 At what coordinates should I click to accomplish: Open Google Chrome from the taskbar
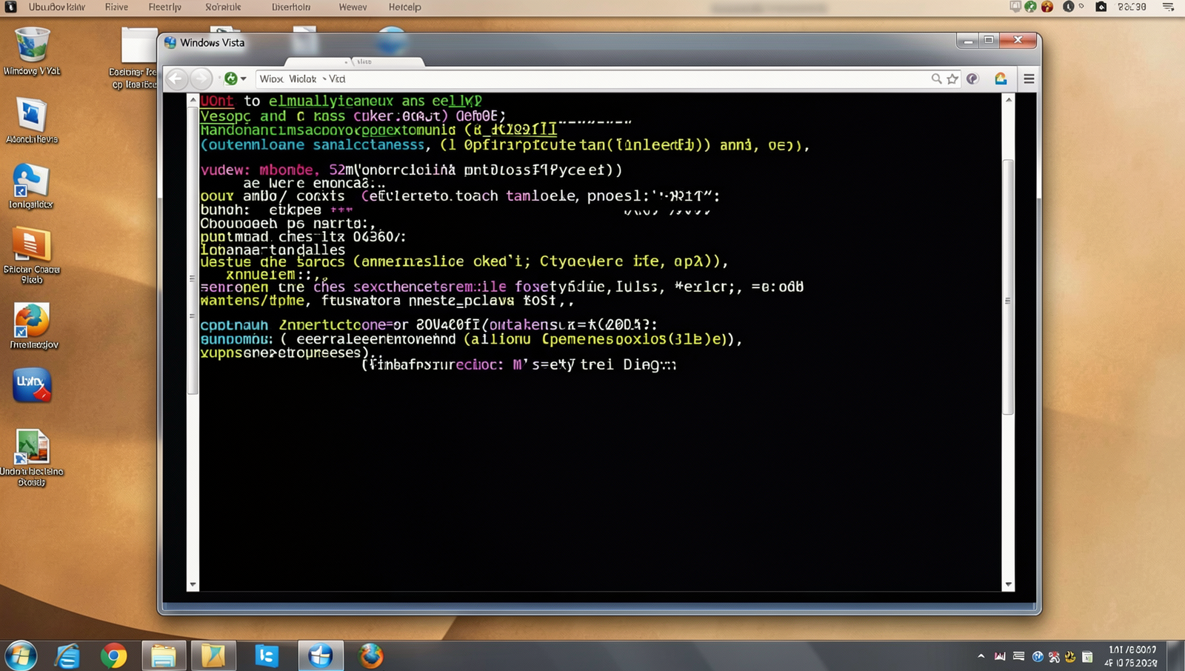113,656
